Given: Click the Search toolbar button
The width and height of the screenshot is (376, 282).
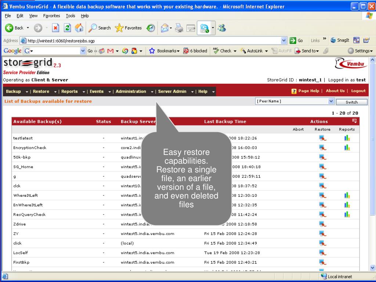Looking at the screenshot, I should (100, 28).
